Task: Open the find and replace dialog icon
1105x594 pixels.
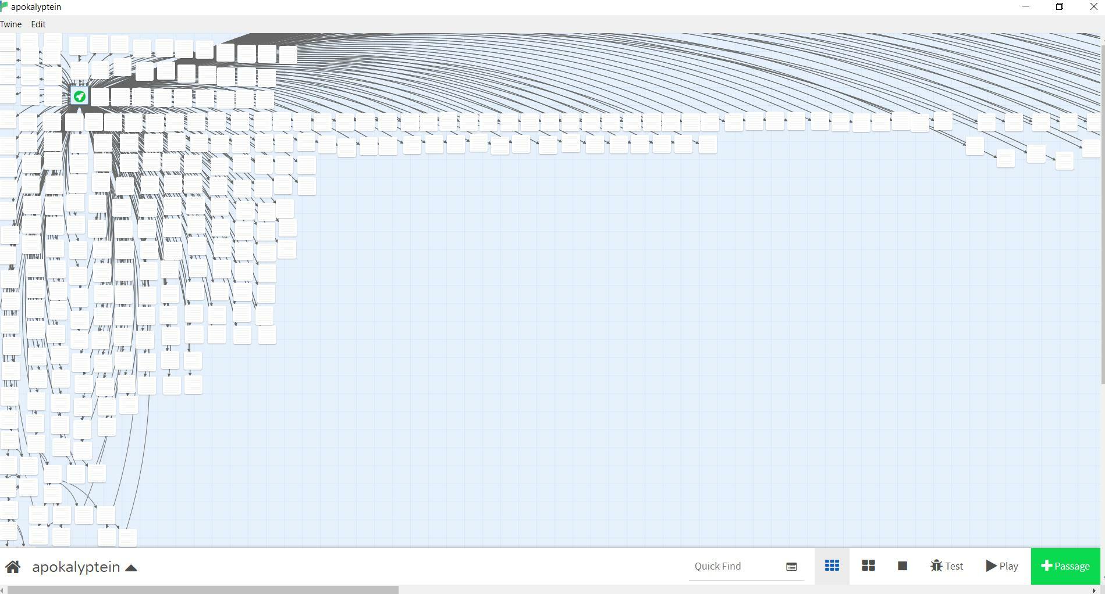Action: tap(791, 567)
